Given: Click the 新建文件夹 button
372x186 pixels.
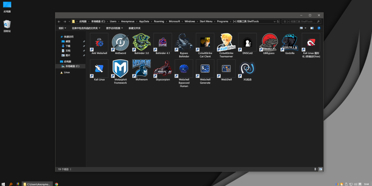Looking at the screenshot, I should tap(135, 28).
